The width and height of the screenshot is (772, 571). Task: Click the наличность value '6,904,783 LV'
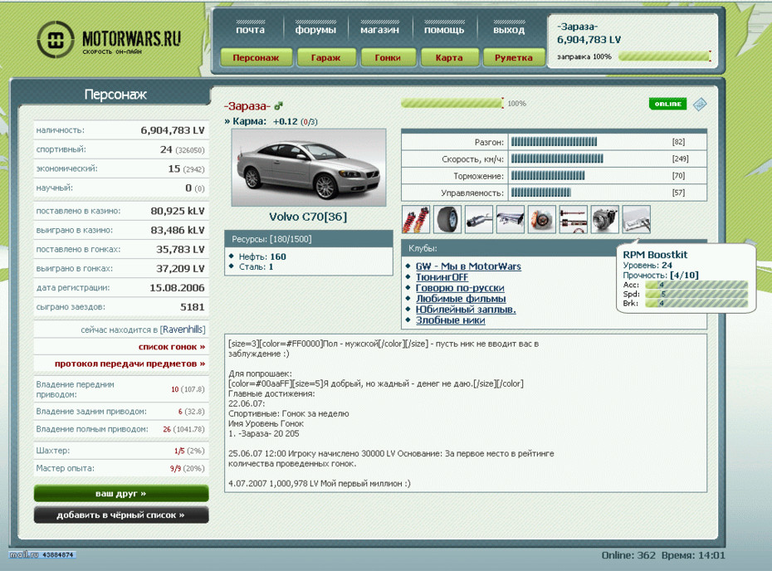pos(173,130)
